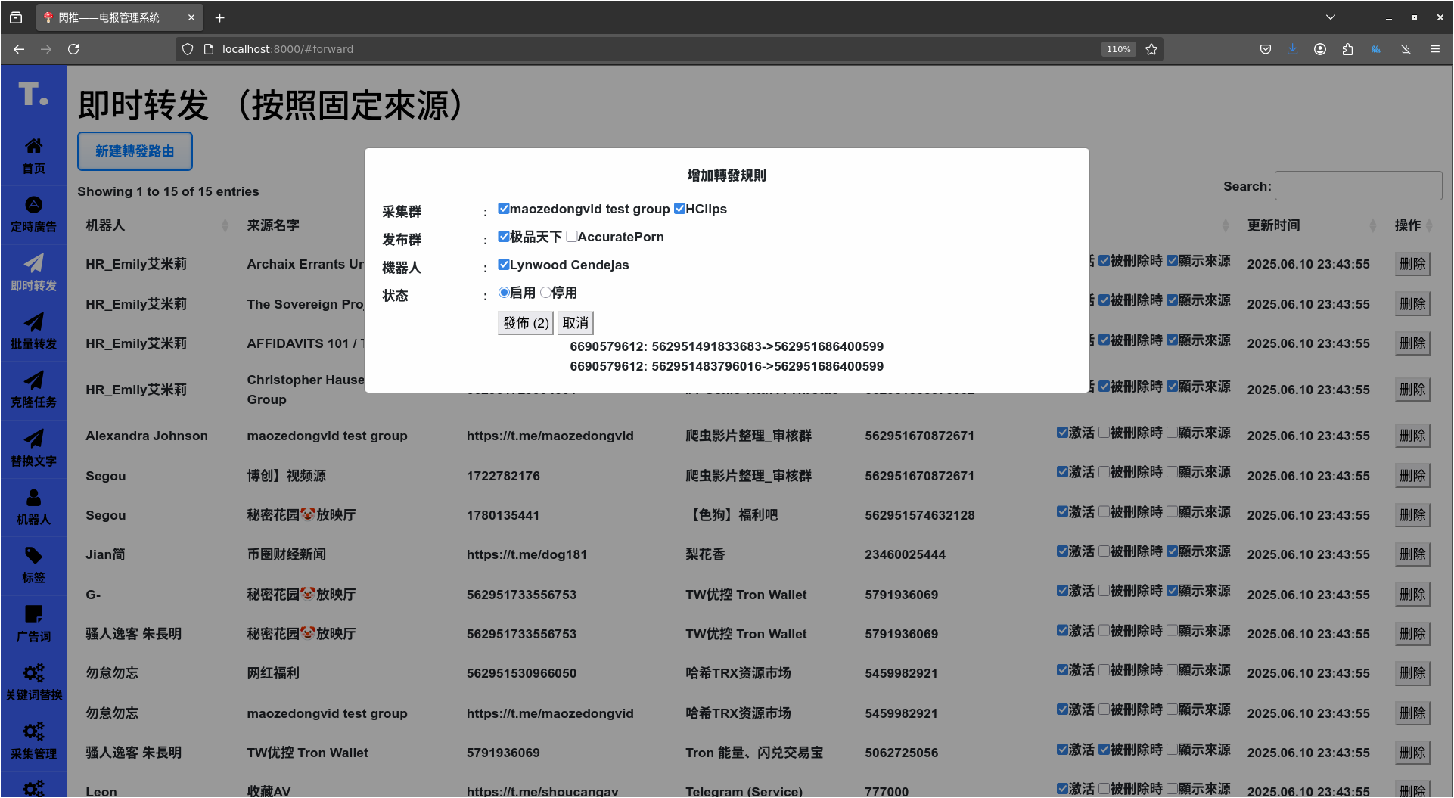Open 批量转发 batch forward sidebar icon

tap(33, 331)
